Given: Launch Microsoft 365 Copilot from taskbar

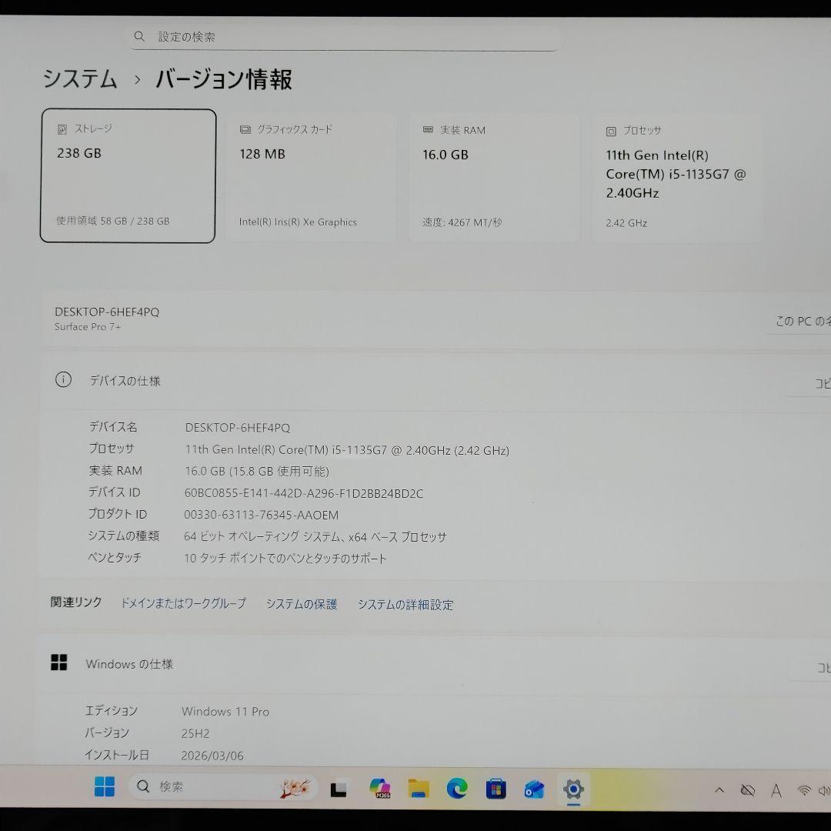Looking at the screenshot, I should [x=380, y=788].
